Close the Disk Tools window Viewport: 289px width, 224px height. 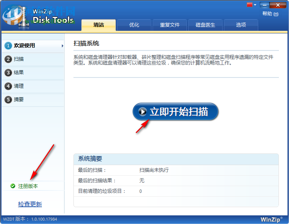pos(278,5)
